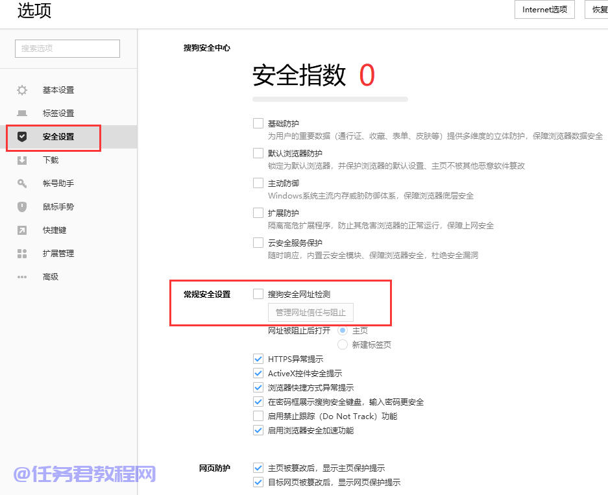Open 鼠标手势 settings
Image resolution: width=608 pixels, height=495 pixels.
point(58,206)
